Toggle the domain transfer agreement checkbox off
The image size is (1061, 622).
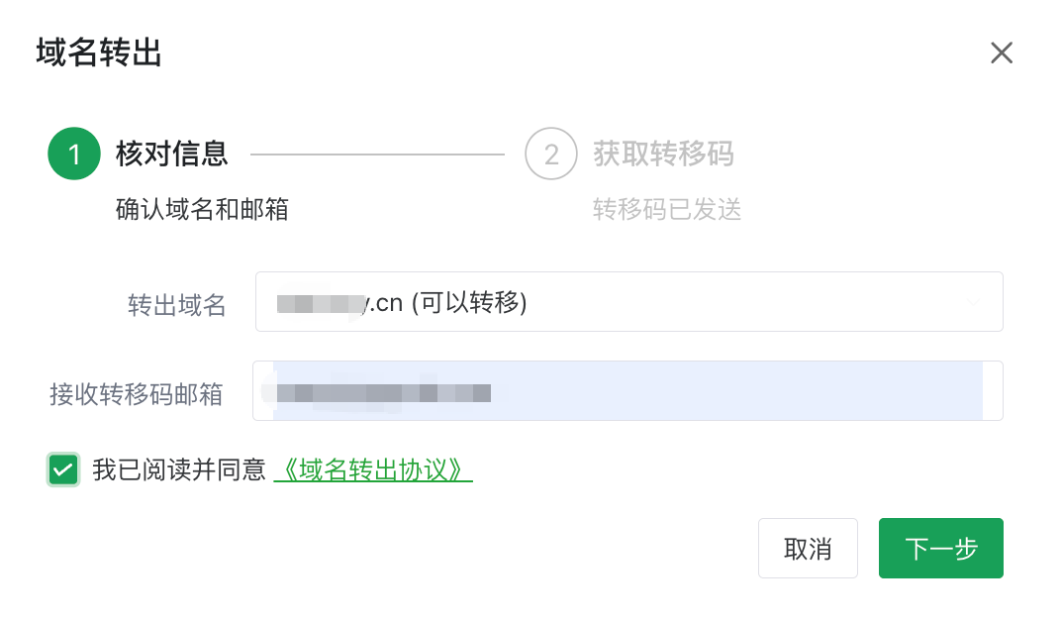click(x=63, y=469)
